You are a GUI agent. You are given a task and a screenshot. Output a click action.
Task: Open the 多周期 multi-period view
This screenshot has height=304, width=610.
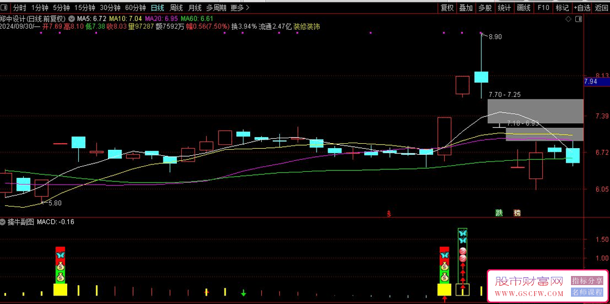[x=216, y=7]
